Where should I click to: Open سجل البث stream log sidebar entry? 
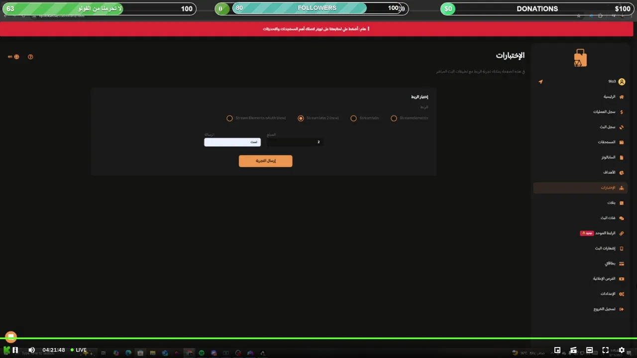pos(580,127)
